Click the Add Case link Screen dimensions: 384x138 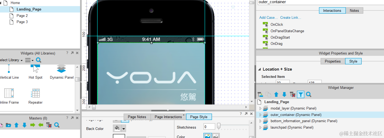[268, 17]
